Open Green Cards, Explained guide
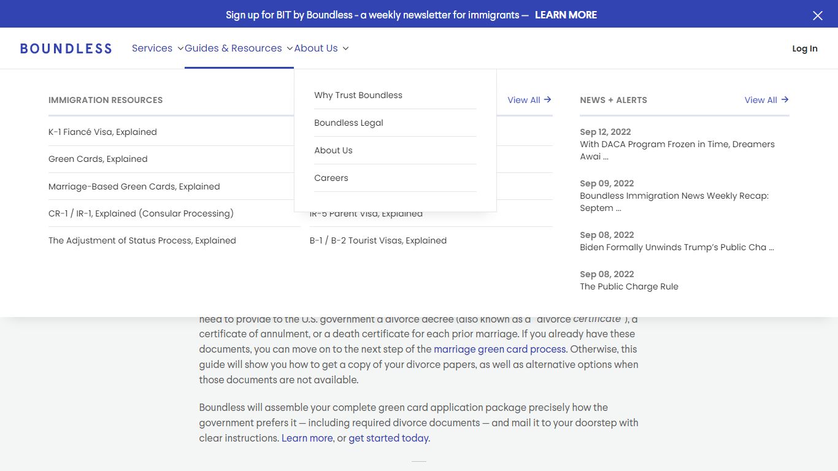This screenshot has height=471, width=838. pos(98,159)
